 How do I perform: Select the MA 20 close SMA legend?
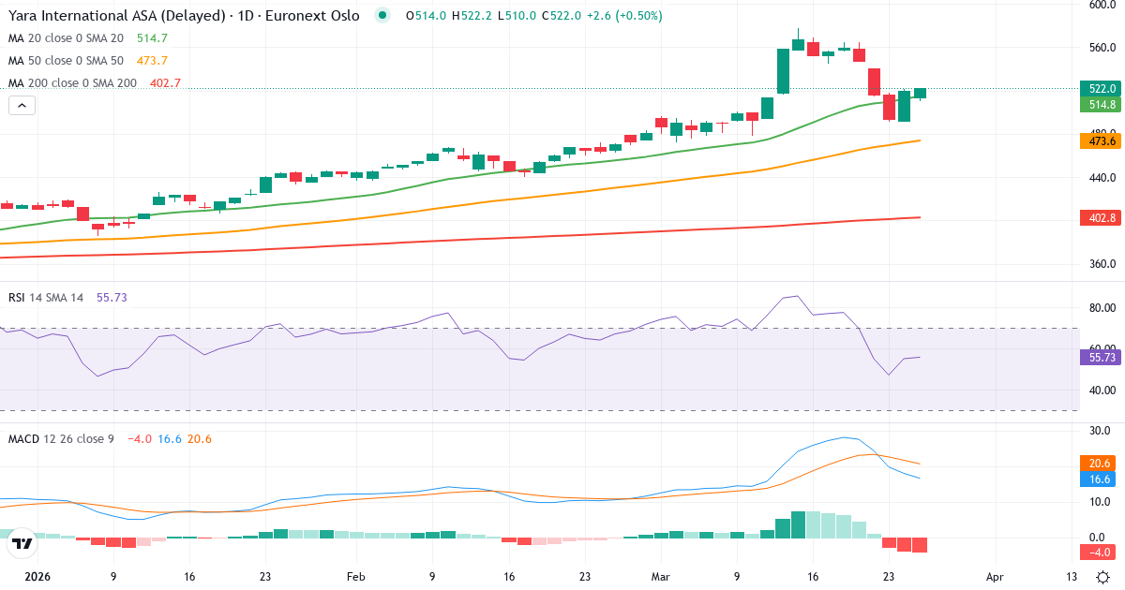[66, 38]
